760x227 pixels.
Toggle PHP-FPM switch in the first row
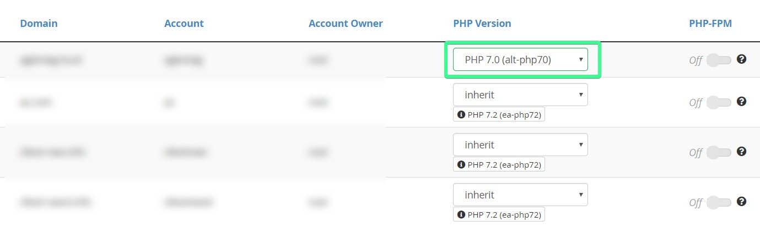719,59
